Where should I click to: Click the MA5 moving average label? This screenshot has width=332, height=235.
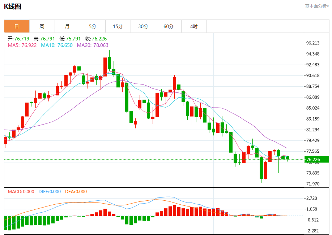[22, 45]
